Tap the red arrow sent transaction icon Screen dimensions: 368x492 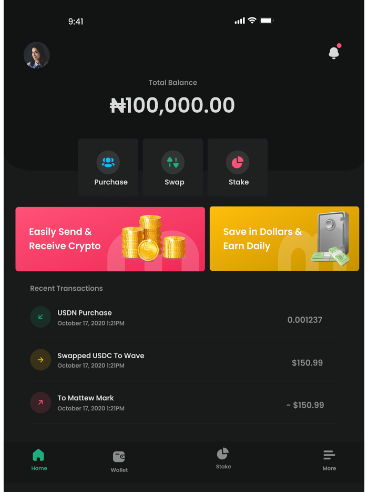[x=40, y=402]
